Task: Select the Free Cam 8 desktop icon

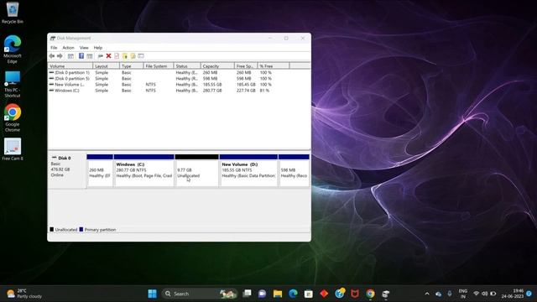Action: [13, 149]
